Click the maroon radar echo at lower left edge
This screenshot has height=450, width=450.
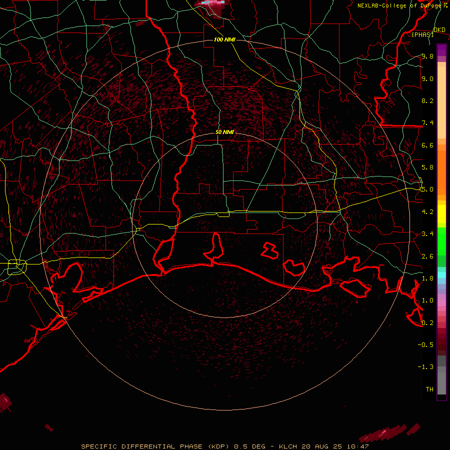(5, 402)
